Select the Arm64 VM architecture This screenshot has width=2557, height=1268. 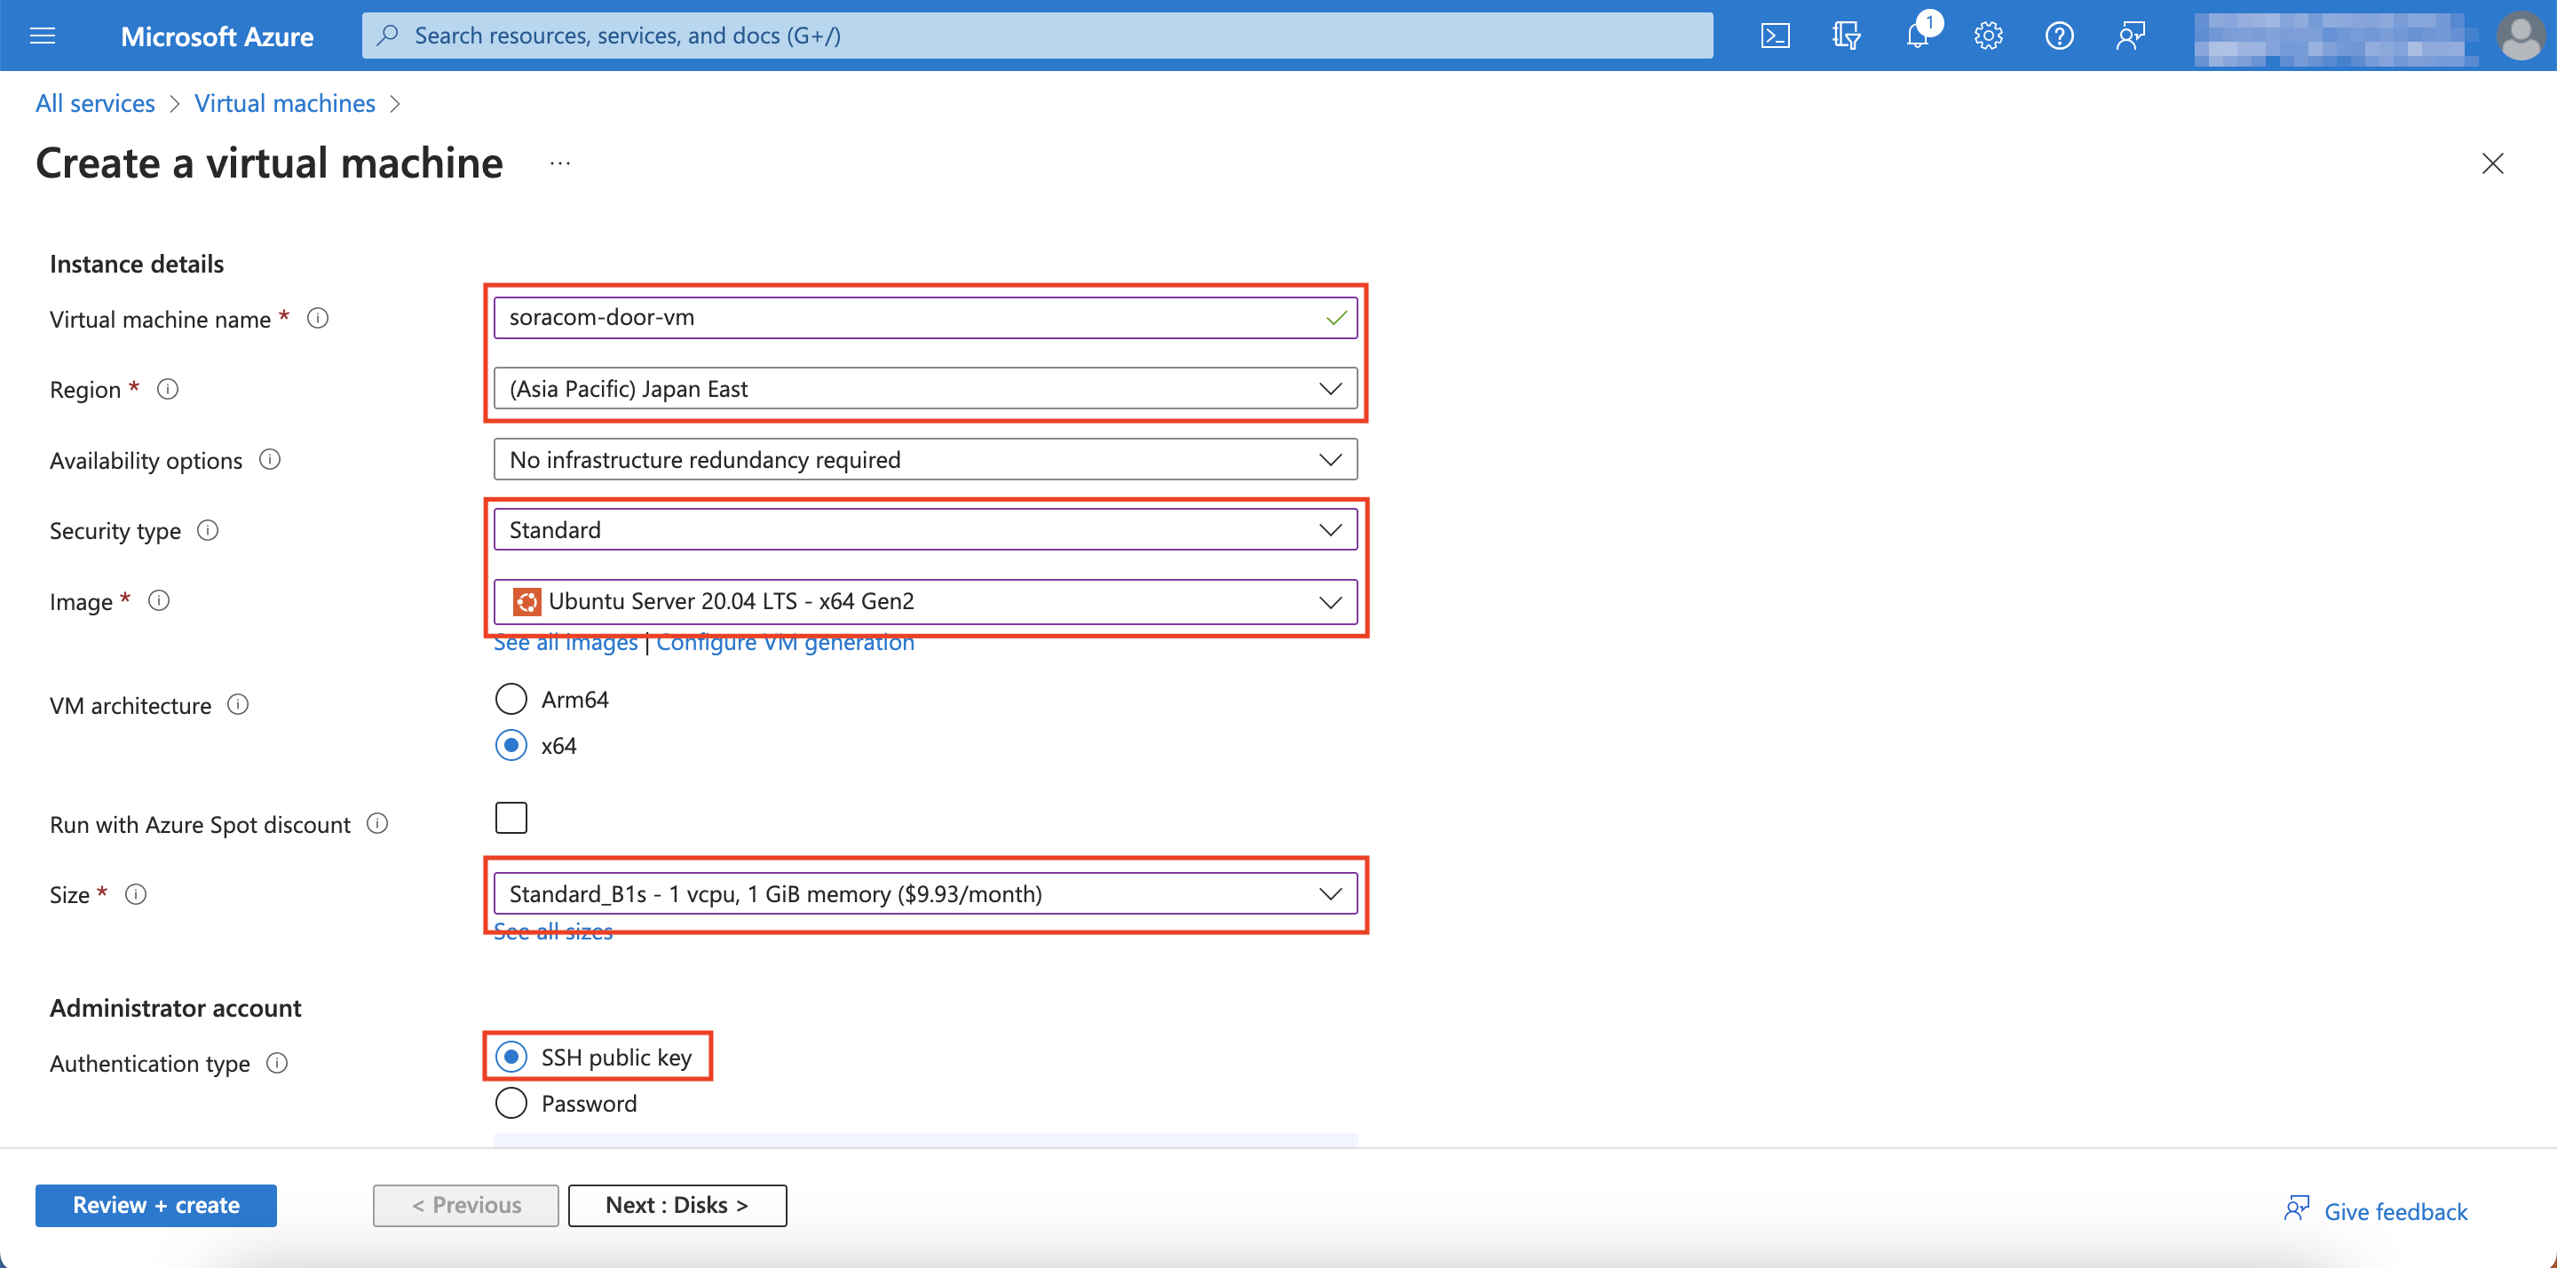(511, 698)
